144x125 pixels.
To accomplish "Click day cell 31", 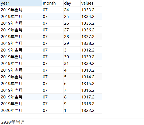I will (72, 63).
